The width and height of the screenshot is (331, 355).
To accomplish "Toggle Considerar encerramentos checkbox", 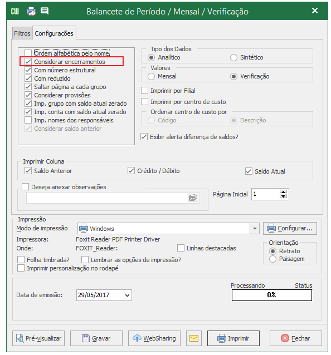I will click(x=28, y=62).
